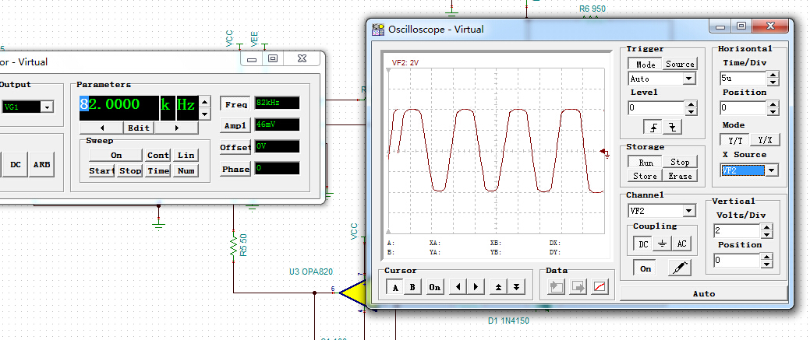Switch horizontal mode to Y/T

[x=735, y=140]
